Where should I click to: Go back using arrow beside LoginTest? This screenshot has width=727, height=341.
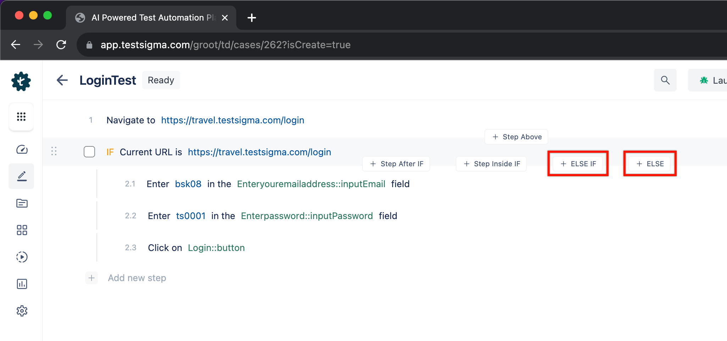coord(62,80)
